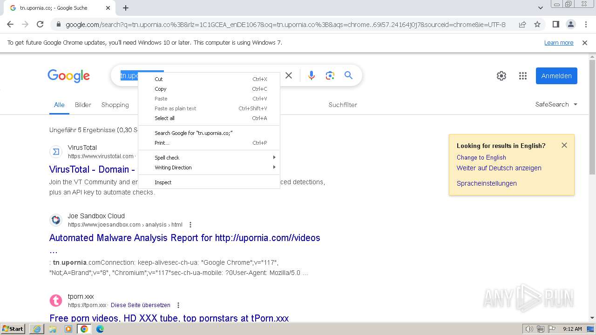The image size is (596, 335).
Task: Open the Chrome profile avatar
Action: (570, 24)
